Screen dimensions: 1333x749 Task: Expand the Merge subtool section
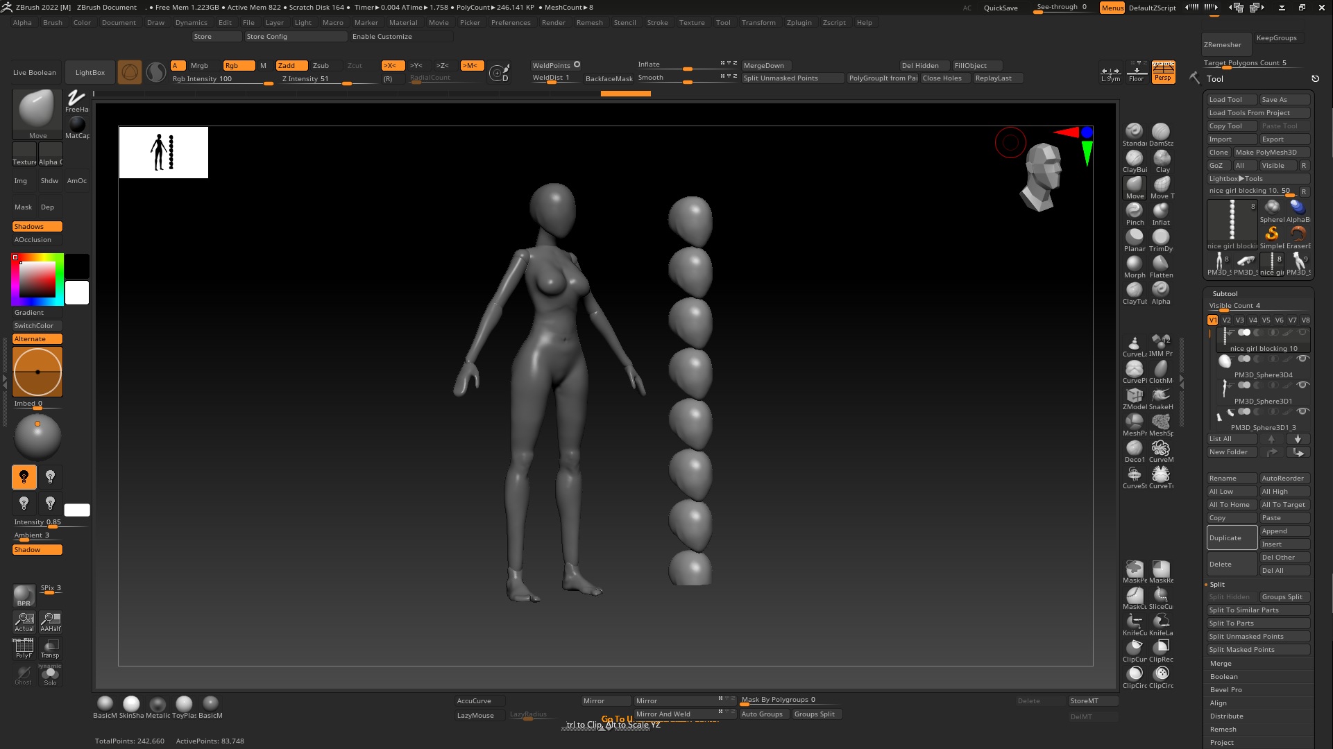[1221, 664]
